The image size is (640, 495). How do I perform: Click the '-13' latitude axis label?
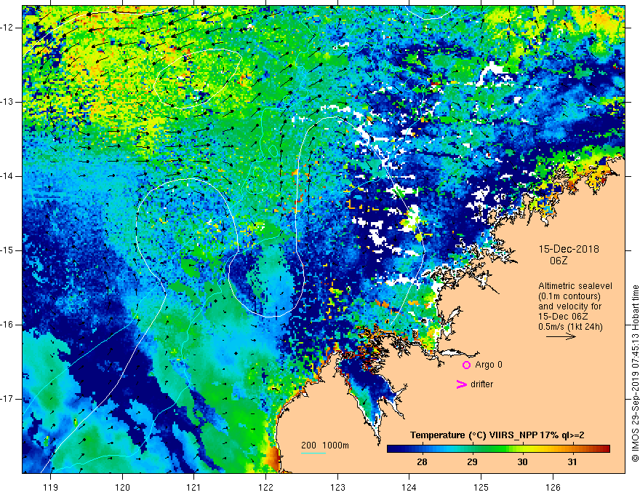(x=7, y=102)
